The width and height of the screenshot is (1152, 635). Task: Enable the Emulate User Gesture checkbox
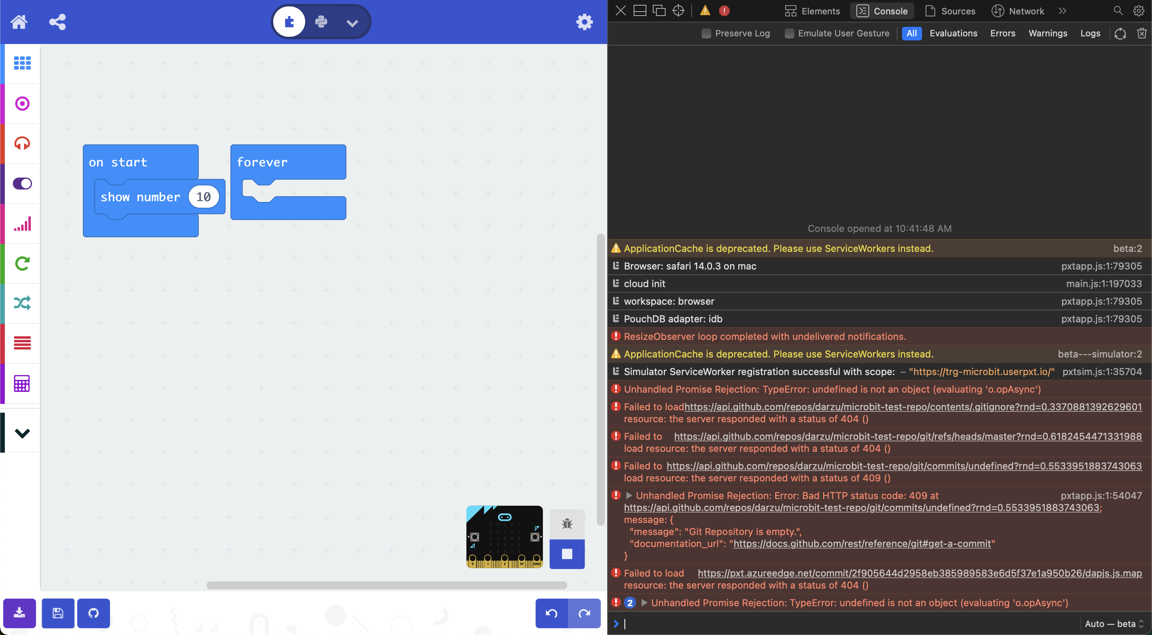tap(789, 33)
